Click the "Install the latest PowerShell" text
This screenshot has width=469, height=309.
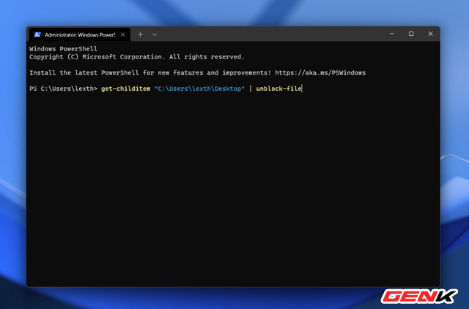pyautogui.click(x=84, y=72)
